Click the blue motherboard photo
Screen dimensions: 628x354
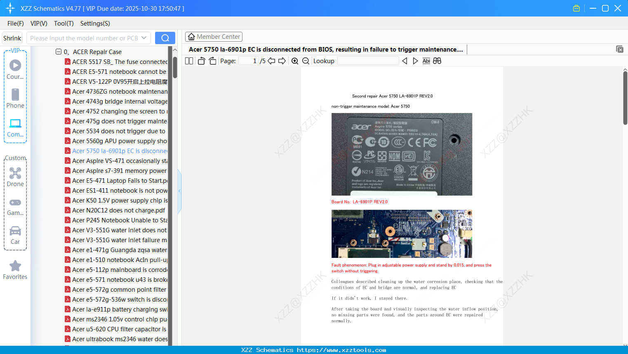pos(402,234)
